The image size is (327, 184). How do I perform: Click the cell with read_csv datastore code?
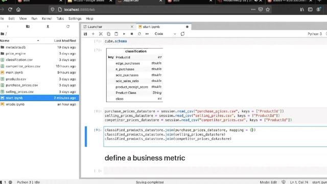[x=215, y=116]
